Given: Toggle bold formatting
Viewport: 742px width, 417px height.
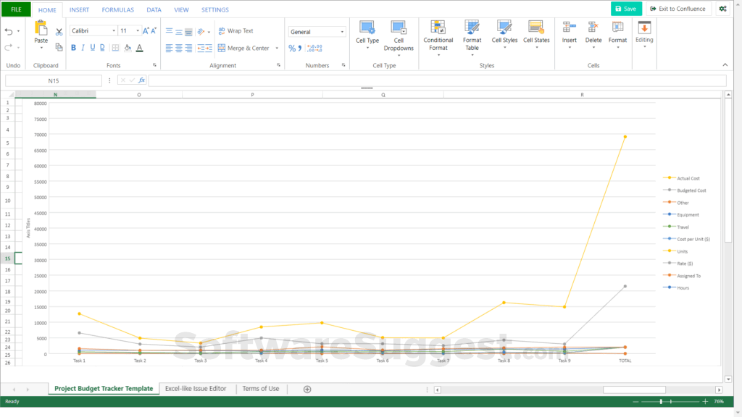Looking at the screenshot, I should coord(74,48).
